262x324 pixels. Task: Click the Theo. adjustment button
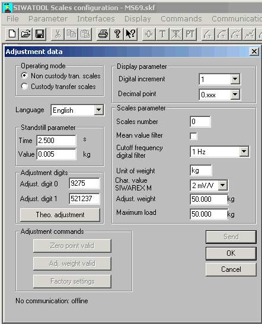point(60,215)
